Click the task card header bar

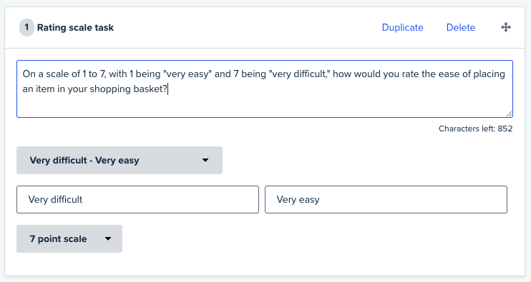pyautogui.click(x=265, y=27)
